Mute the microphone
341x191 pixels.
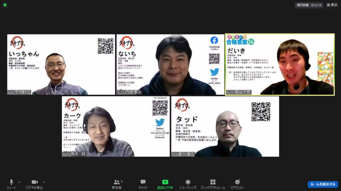[x=11, y=184]
